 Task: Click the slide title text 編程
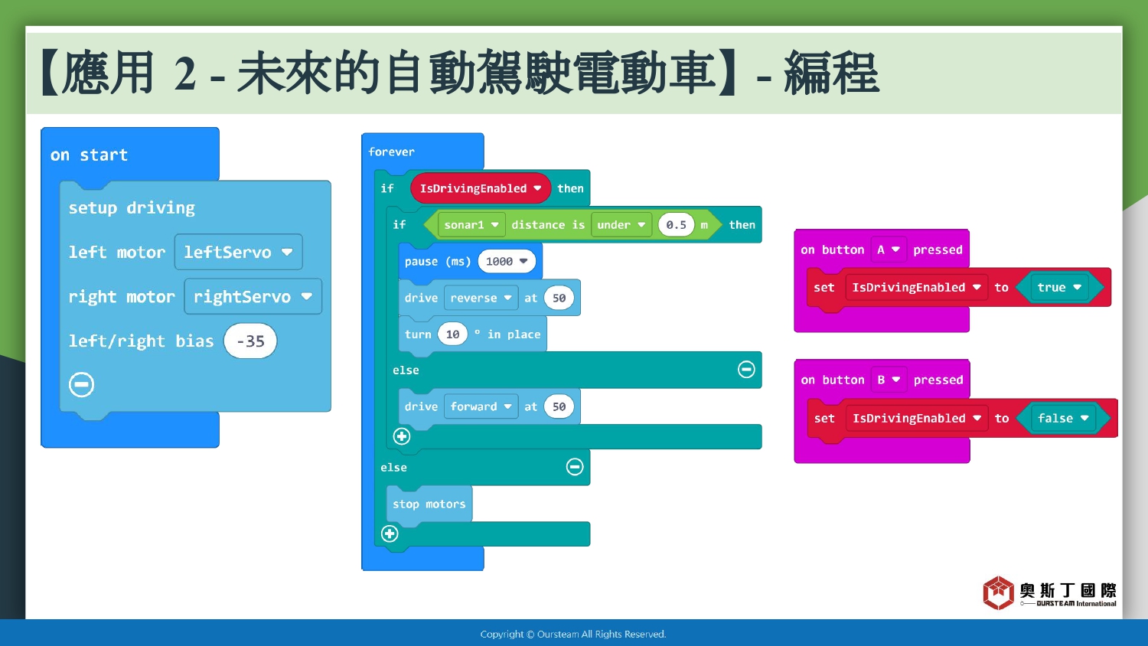[x=832, y=74]
